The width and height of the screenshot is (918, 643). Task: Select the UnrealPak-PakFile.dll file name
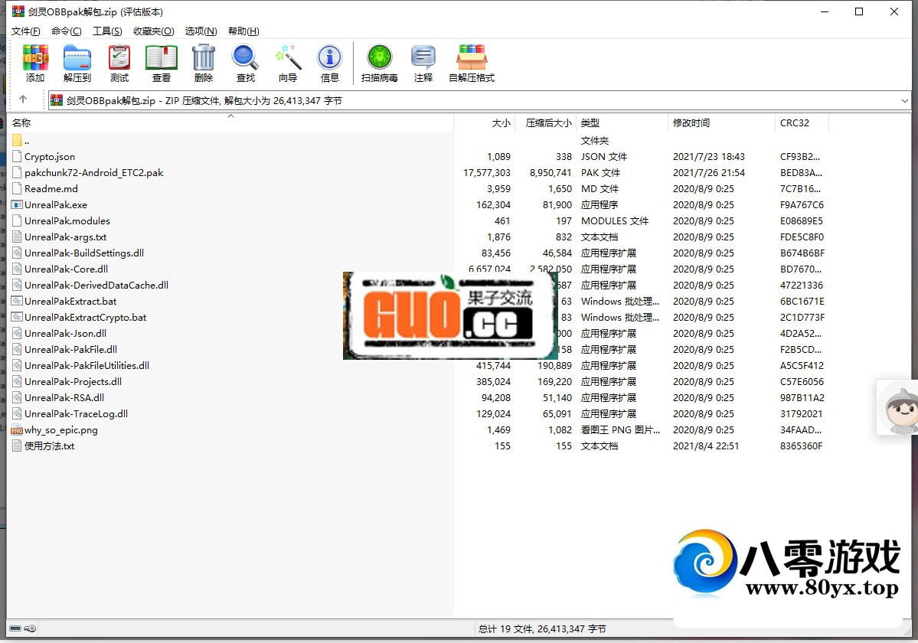[71, 349]
